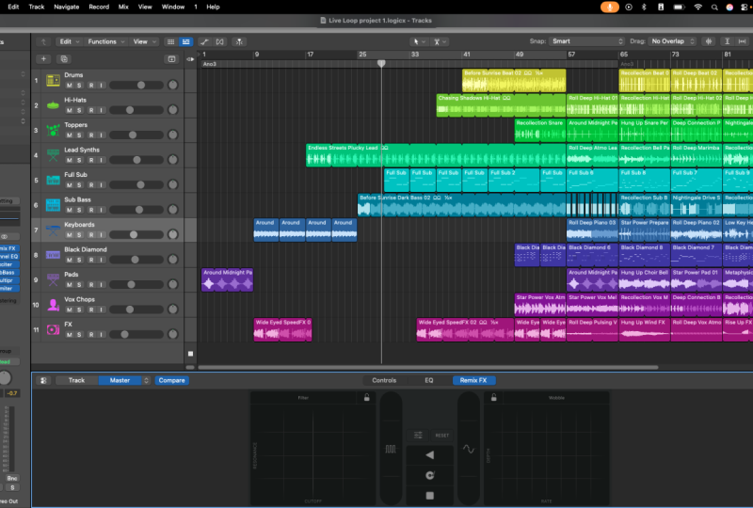The height and width of the screenshot is (508, 753).
Task: Click the duplicate track icon
Action: point(64,59)
